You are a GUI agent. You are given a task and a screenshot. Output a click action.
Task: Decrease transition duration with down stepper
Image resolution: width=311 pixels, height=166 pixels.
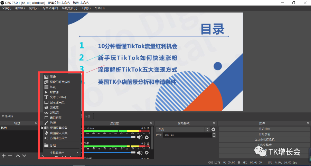[214, 136]
